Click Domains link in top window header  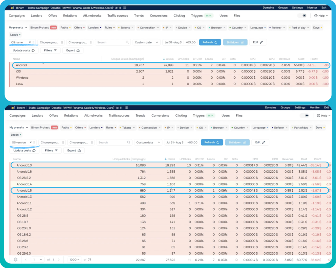(x=268, y=8)
